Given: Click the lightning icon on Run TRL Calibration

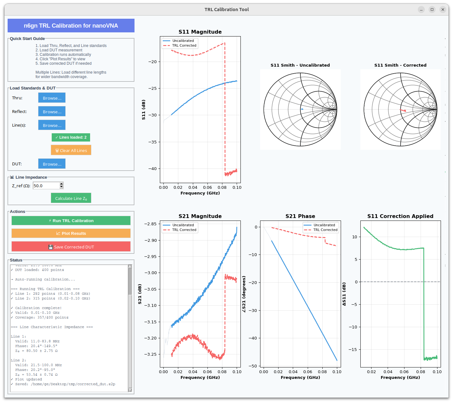Looking at the screenshot, I should pos(50,221).
